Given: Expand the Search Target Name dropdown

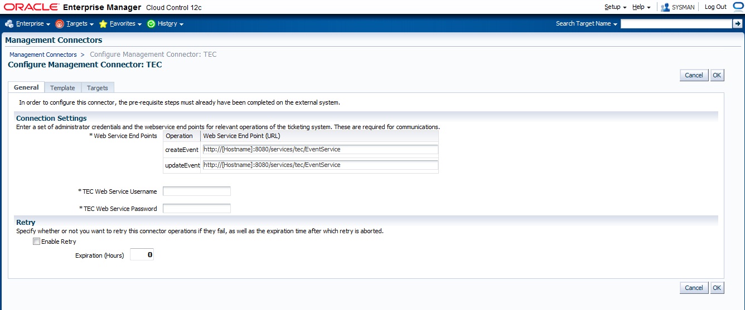Looking at the screenshot, I should (x=587, y=24).
